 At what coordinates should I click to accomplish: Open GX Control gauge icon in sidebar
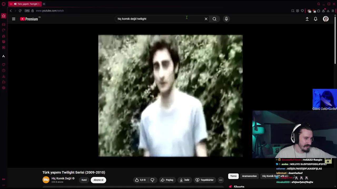click(x=4, y=30)
